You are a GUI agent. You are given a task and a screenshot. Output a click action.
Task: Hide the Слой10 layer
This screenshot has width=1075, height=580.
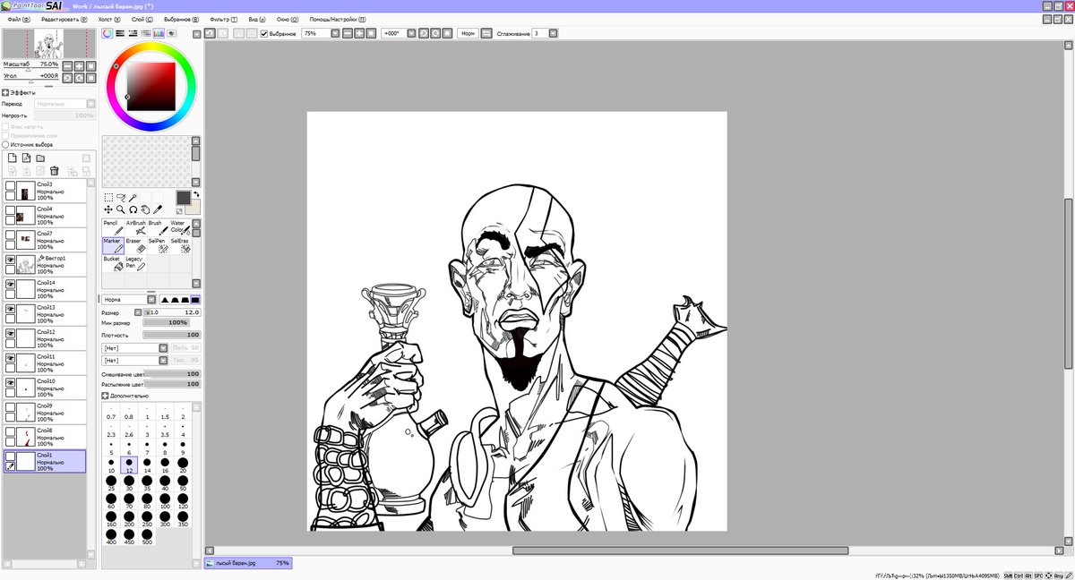point(10,383)
